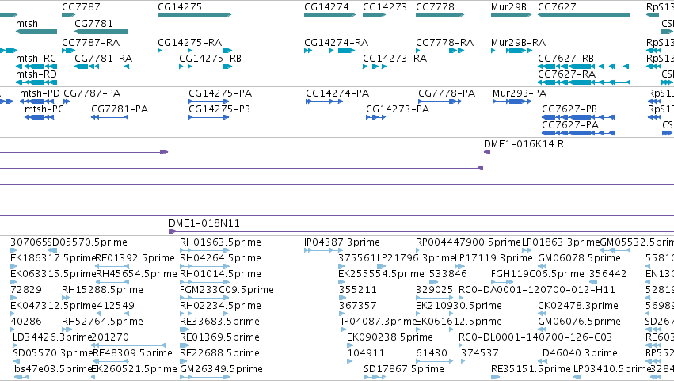Select the DME1-018N11 BAC label
This screenshot has width=674, height=381.
click(x=204, y=223)
